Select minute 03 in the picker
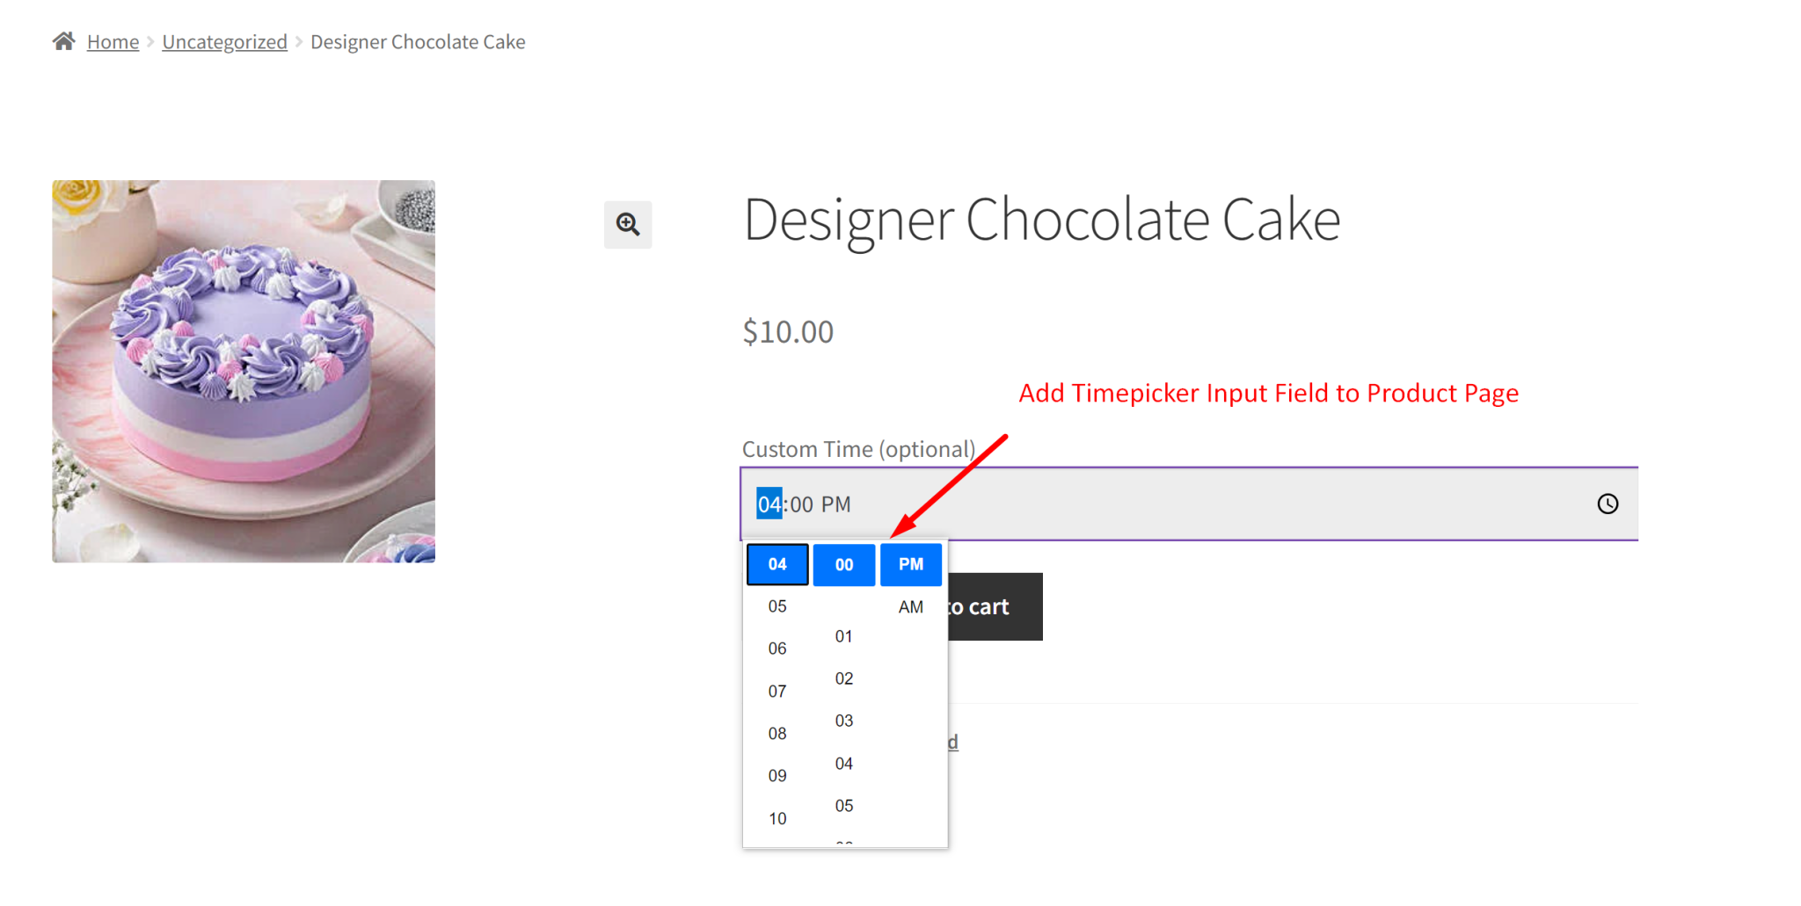The image size is (1801, 906). pyautogui.click(x=844, y=721)
